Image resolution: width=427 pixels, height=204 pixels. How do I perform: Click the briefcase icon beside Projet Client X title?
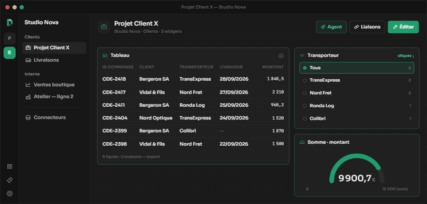(x=104, y=27)
